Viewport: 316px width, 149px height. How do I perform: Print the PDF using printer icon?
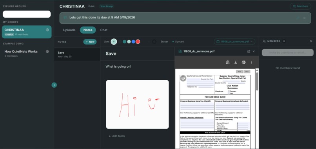point(243,62)
